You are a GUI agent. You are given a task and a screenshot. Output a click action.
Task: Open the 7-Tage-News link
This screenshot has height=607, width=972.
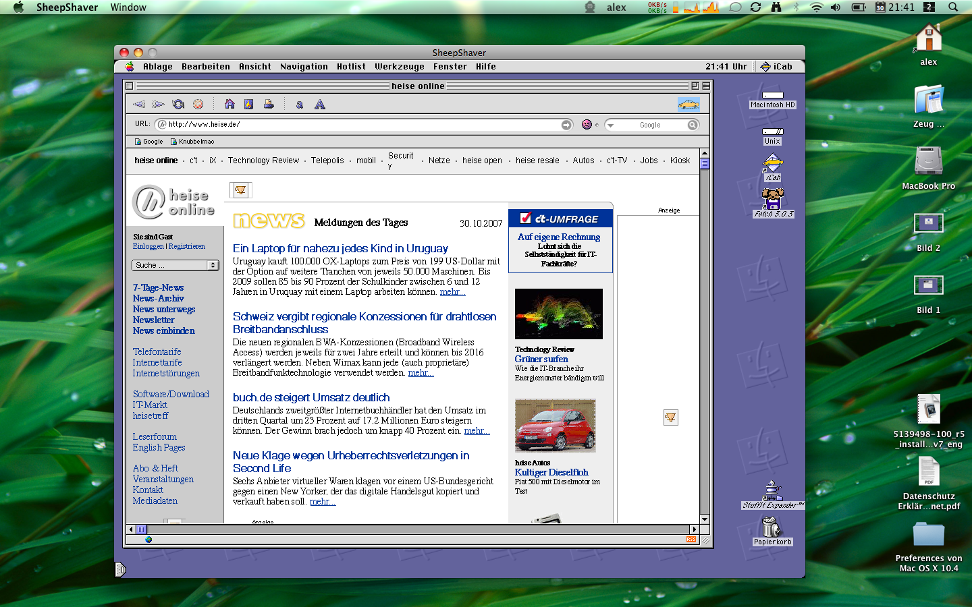(158, 288)
